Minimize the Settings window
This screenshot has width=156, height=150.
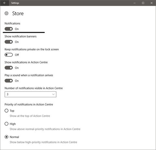(135, 3)
